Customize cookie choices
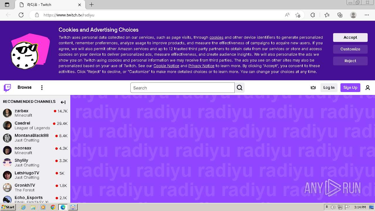This screenshot has height=211, width=375. coord(350,49)
